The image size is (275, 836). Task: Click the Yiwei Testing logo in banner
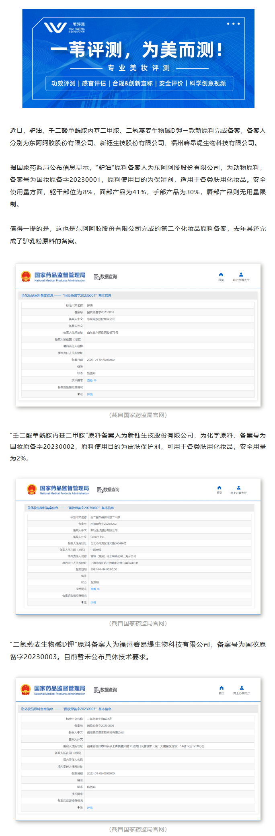coord(64,28)
